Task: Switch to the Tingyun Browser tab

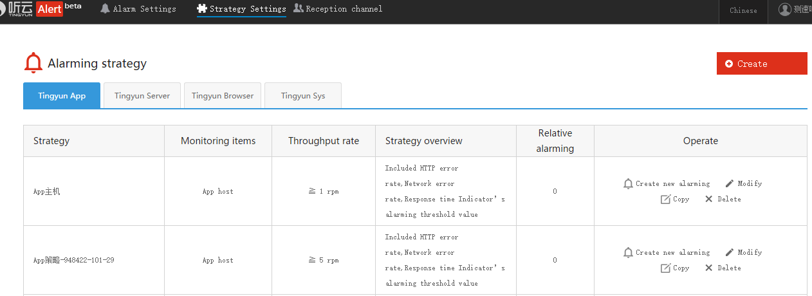Action: [223, 96]
